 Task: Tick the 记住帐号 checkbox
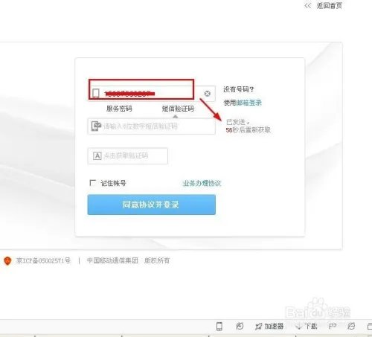pyautogui.click(x=92, y=183)
